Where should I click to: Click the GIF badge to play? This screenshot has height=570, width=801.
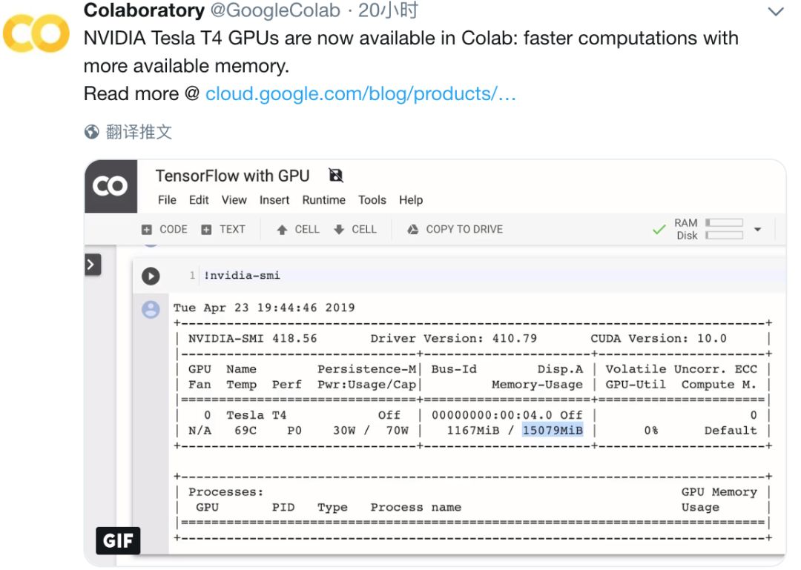click(118, 541)
